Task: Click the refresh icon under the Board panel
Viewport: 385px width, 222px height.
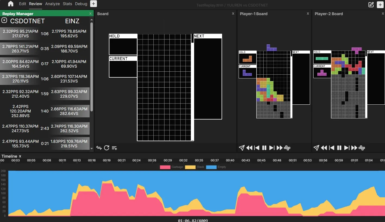Action: click(x=107, y=148)
